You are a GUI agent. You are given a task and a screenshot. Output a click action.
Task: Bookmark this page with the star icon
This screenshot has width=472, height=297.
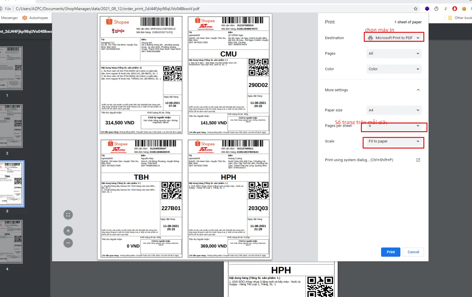(416, 9)
